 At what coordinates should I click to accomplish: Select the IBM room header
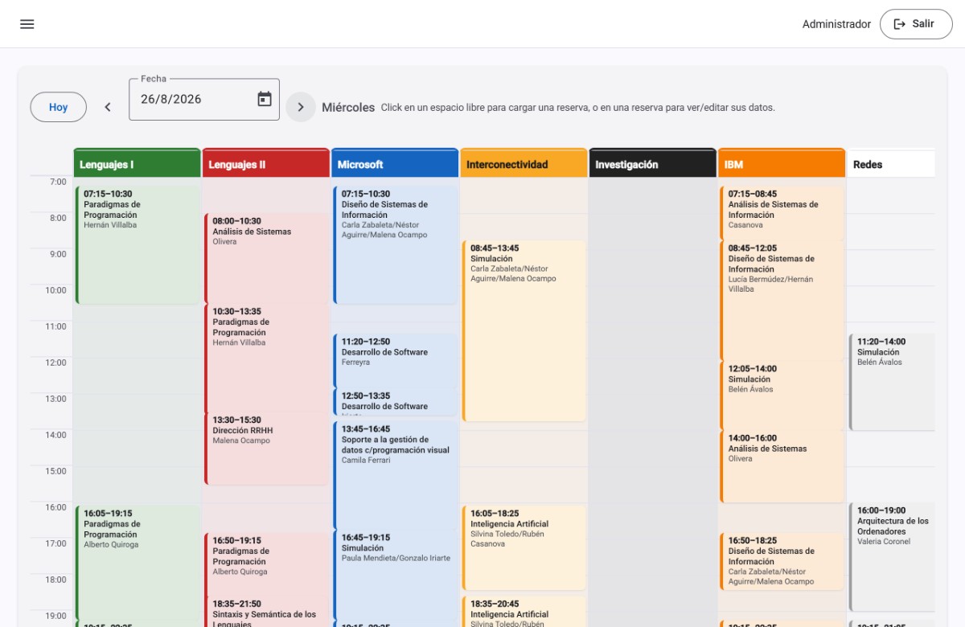click(x=782, y=163)
